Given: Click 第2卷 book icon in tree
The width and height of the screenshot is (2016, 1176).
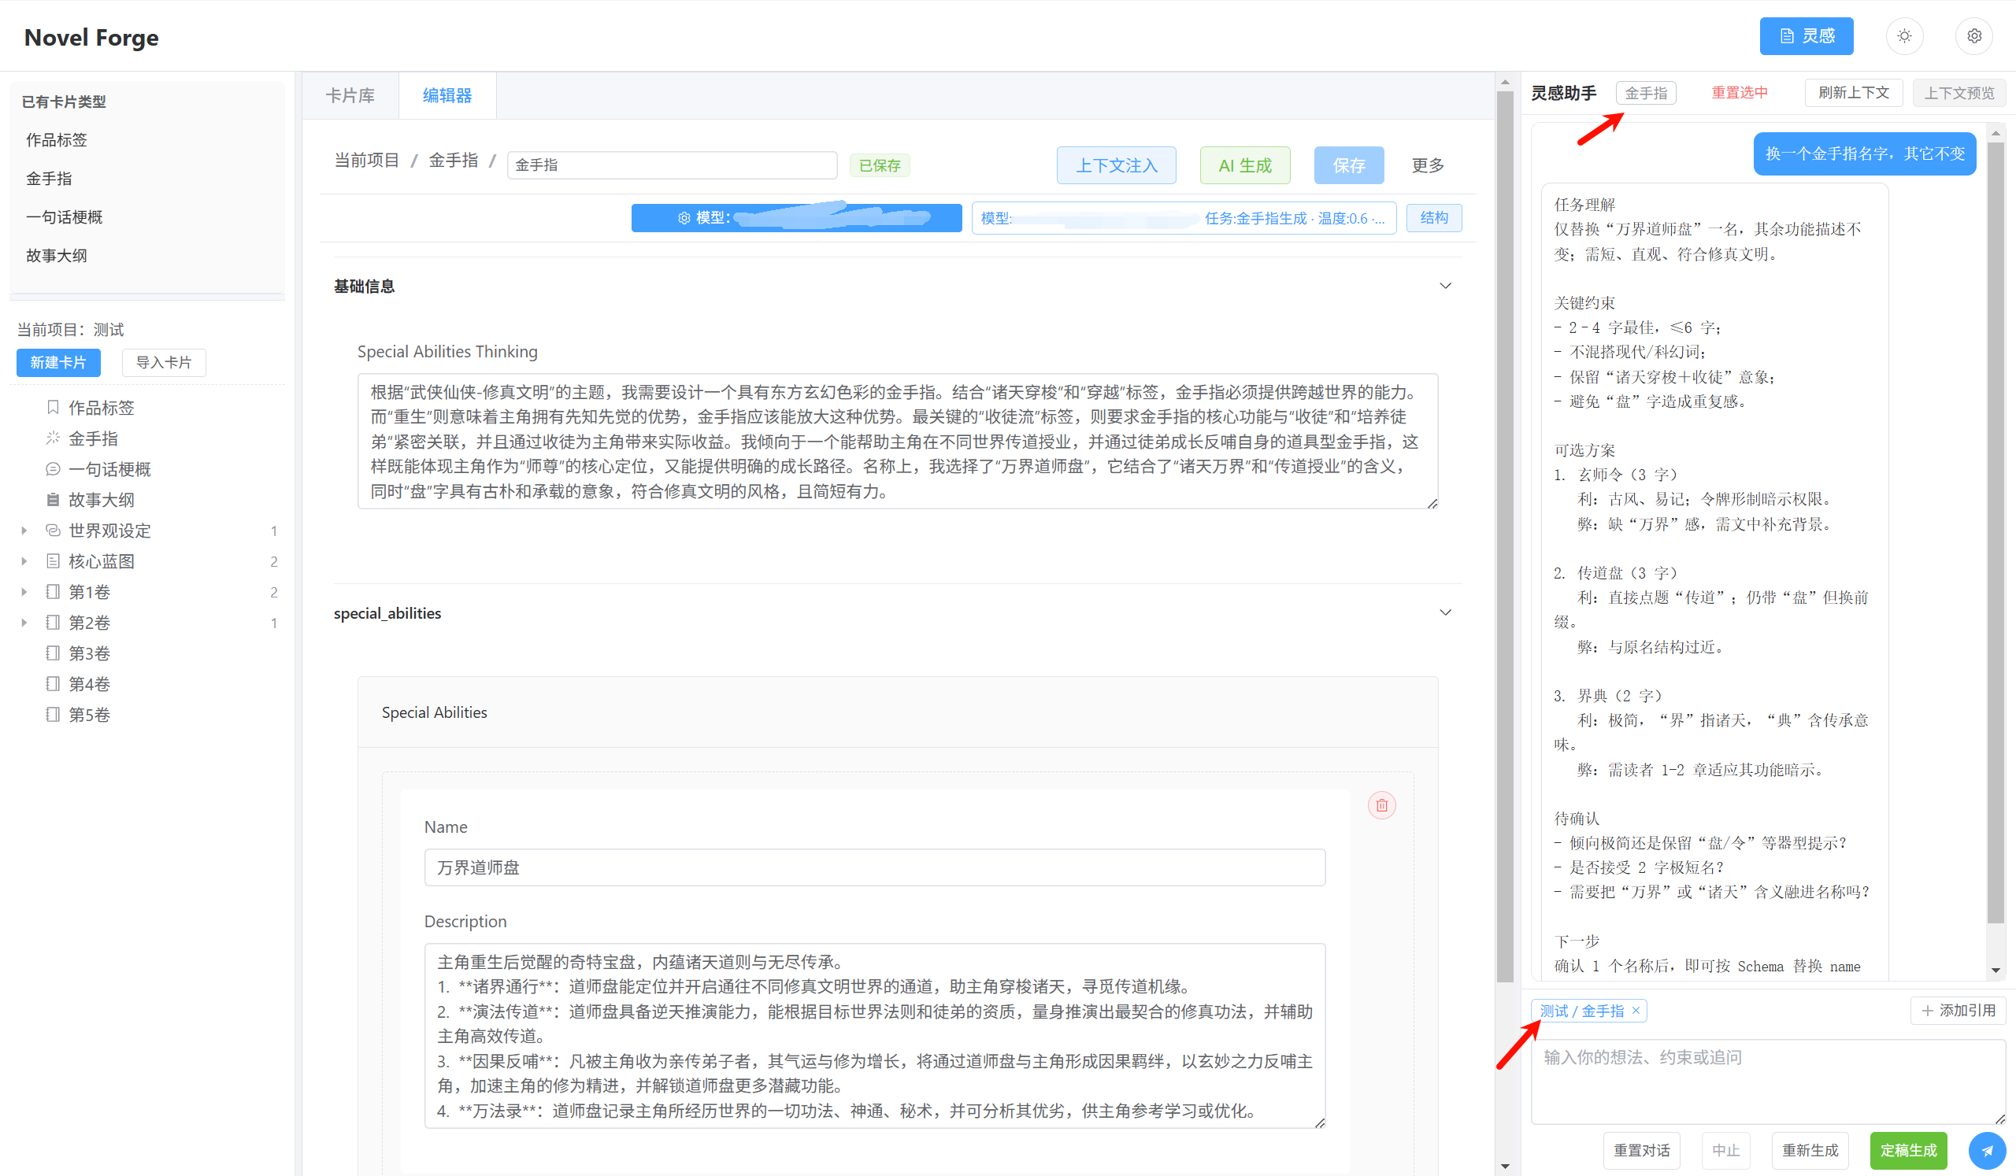Looking at the screenshot, I should tap(53, 623).
